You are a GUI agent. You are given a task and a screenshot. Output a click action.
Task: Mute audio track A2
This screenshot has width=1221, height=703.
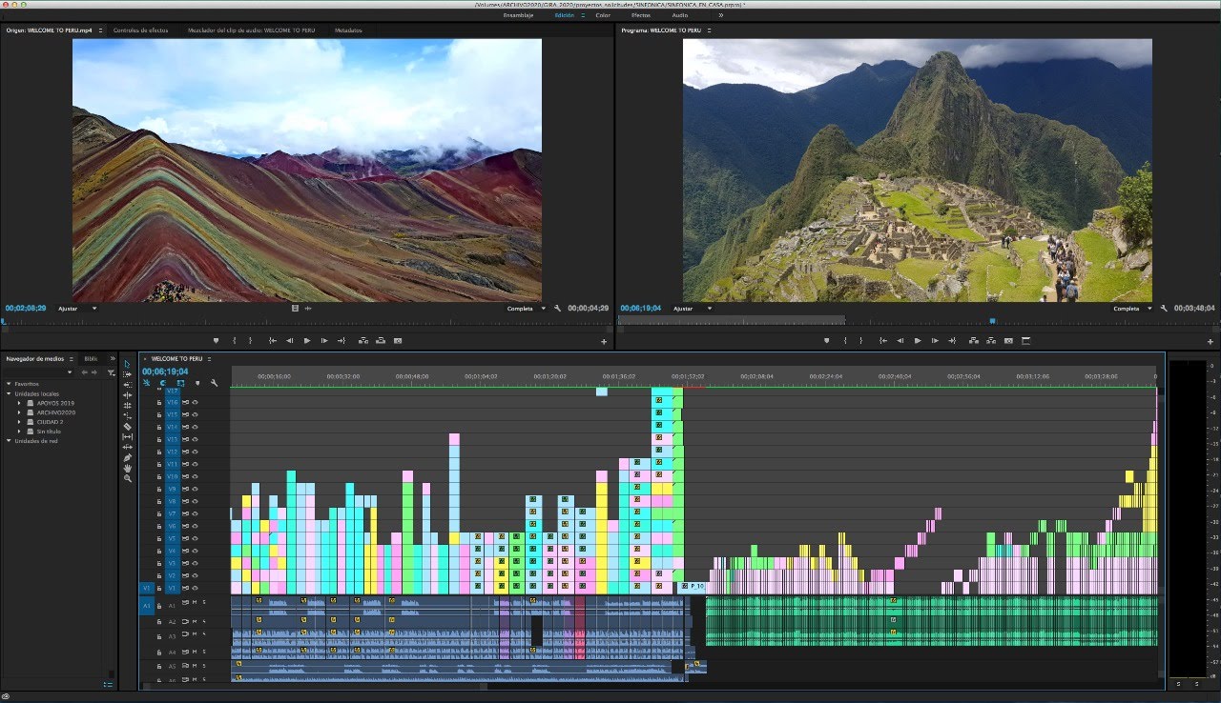click(x=194, y=622)
